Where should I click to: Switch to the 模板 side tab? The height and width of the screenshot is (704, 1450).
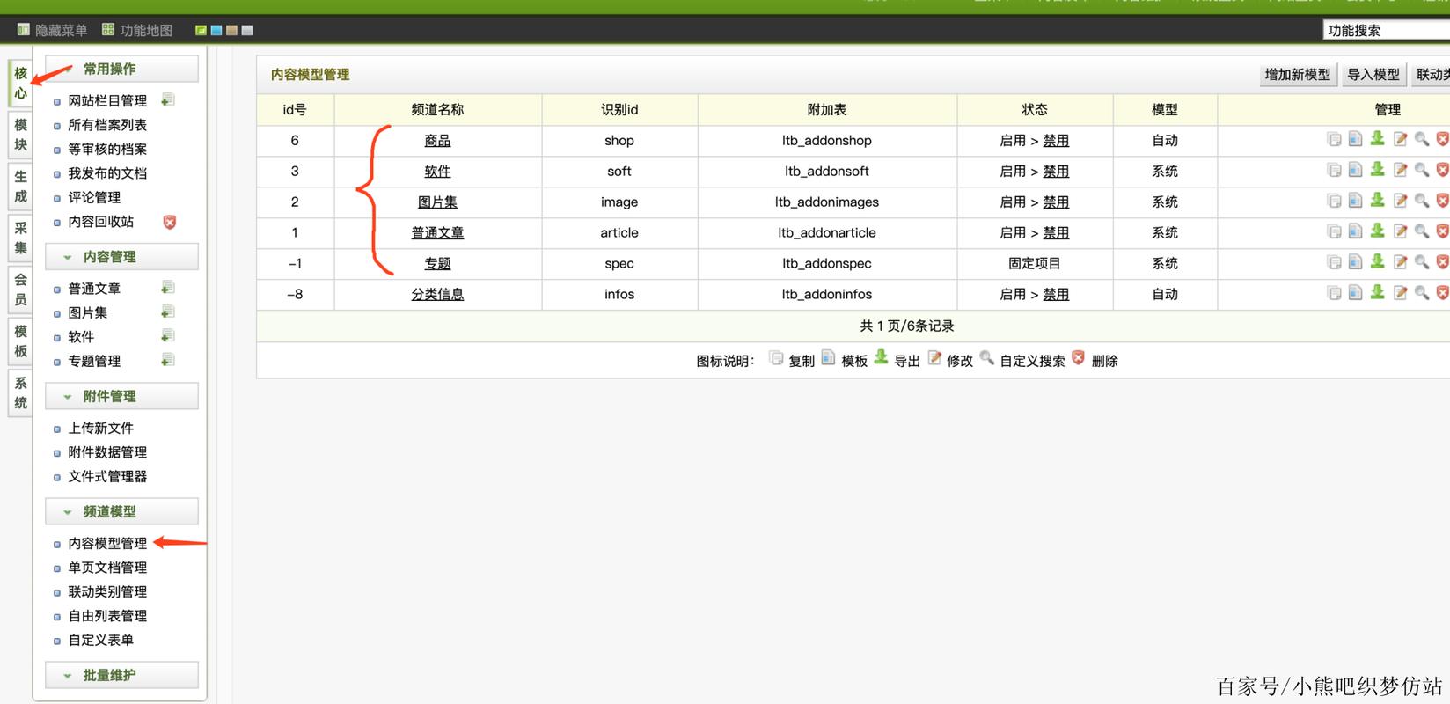point(20,341)
